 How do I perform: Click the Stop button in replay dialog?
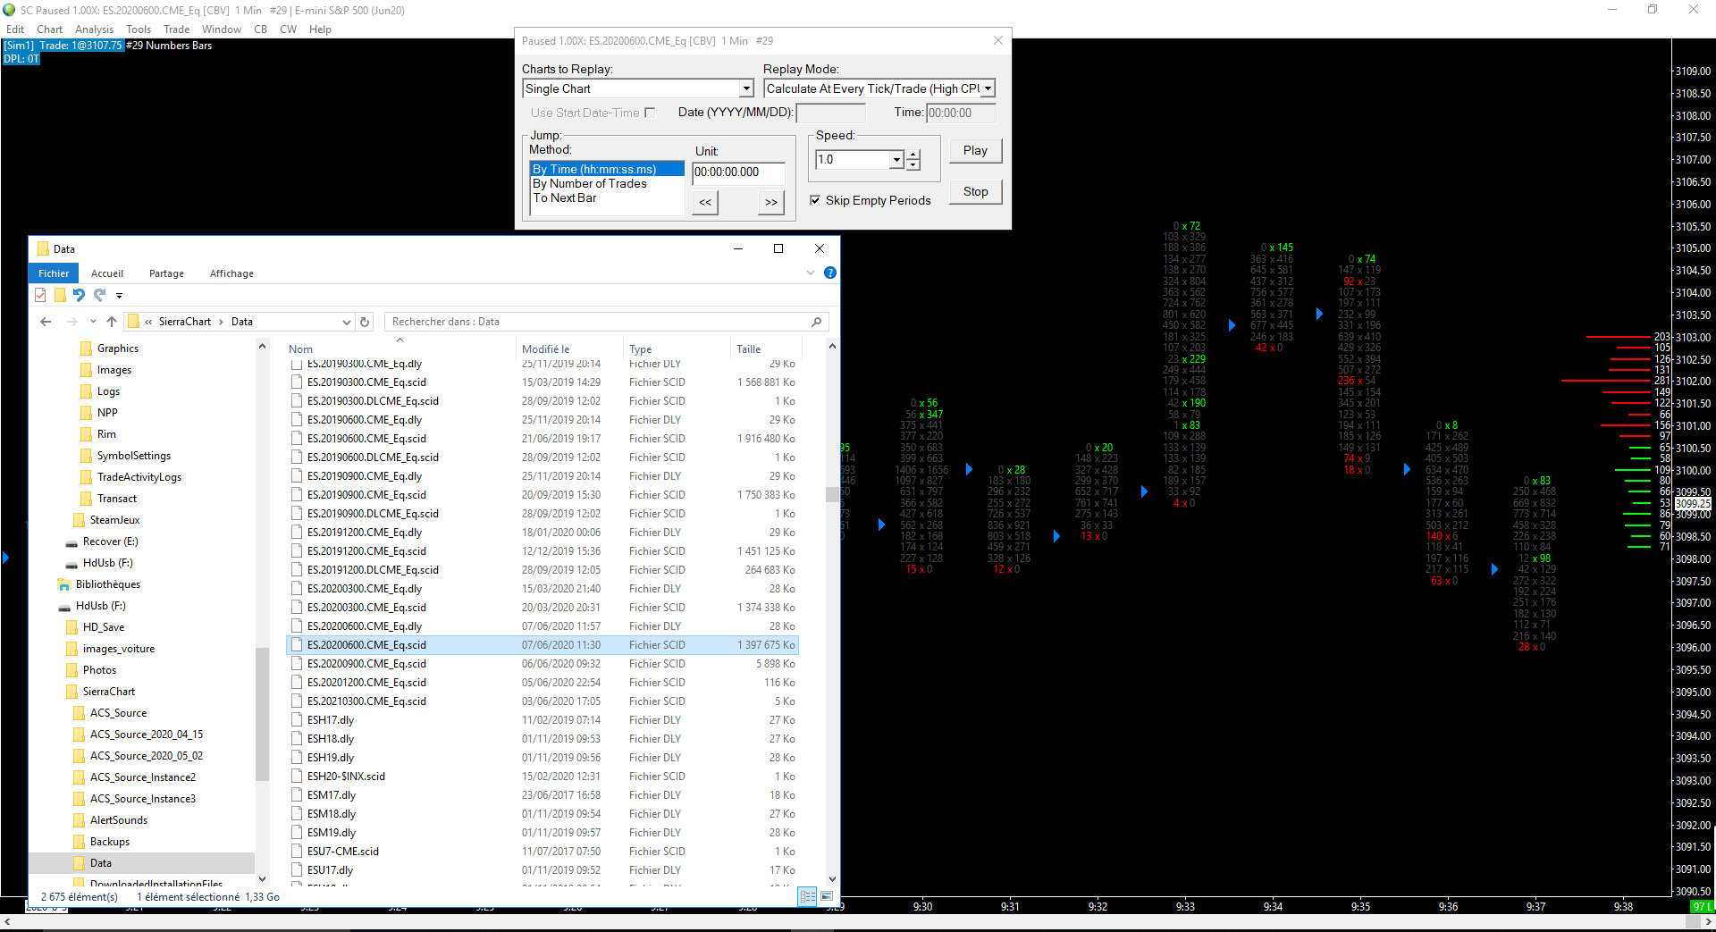click(975, 192)
